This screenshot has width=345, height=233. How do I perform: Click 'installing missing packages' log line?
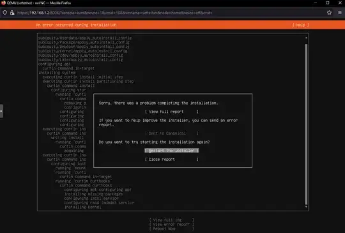point(93,194)
